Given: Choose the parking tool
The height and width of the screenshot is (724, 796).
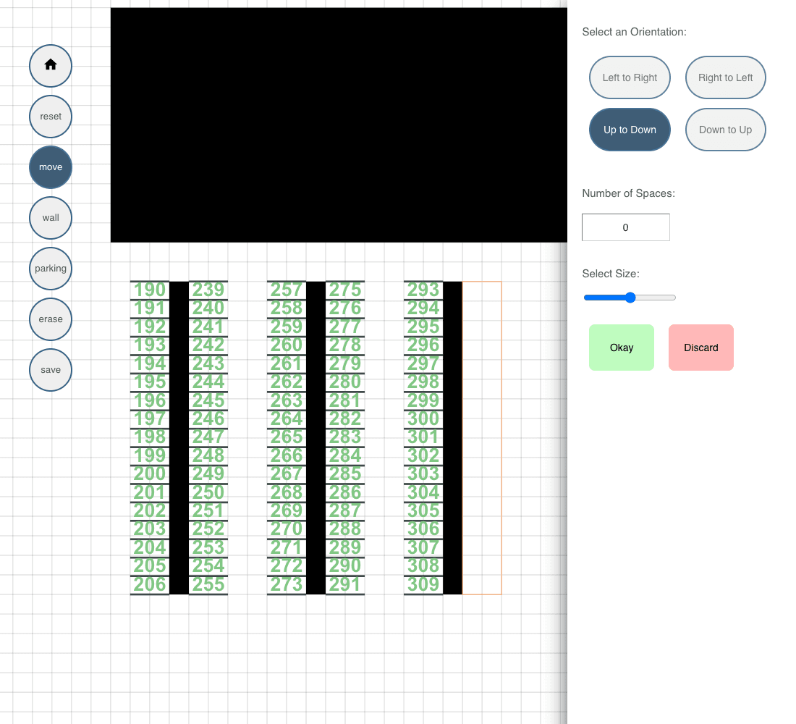Looking at the screenshot, I should (x=51, y=269).
